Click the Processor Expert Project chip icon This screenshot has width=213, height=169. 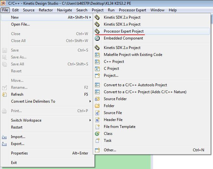pos(97,31)
